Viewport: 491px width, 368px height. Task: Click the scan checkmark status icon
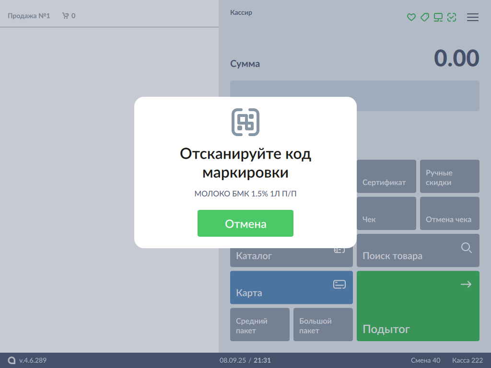pos(451,17)
